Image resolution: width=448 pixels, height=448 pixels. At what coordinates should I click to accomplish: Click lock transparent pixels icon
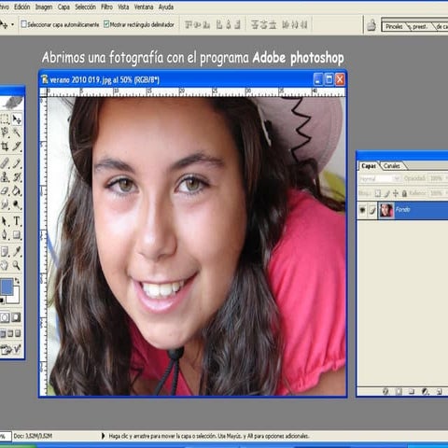pos(377,193)
